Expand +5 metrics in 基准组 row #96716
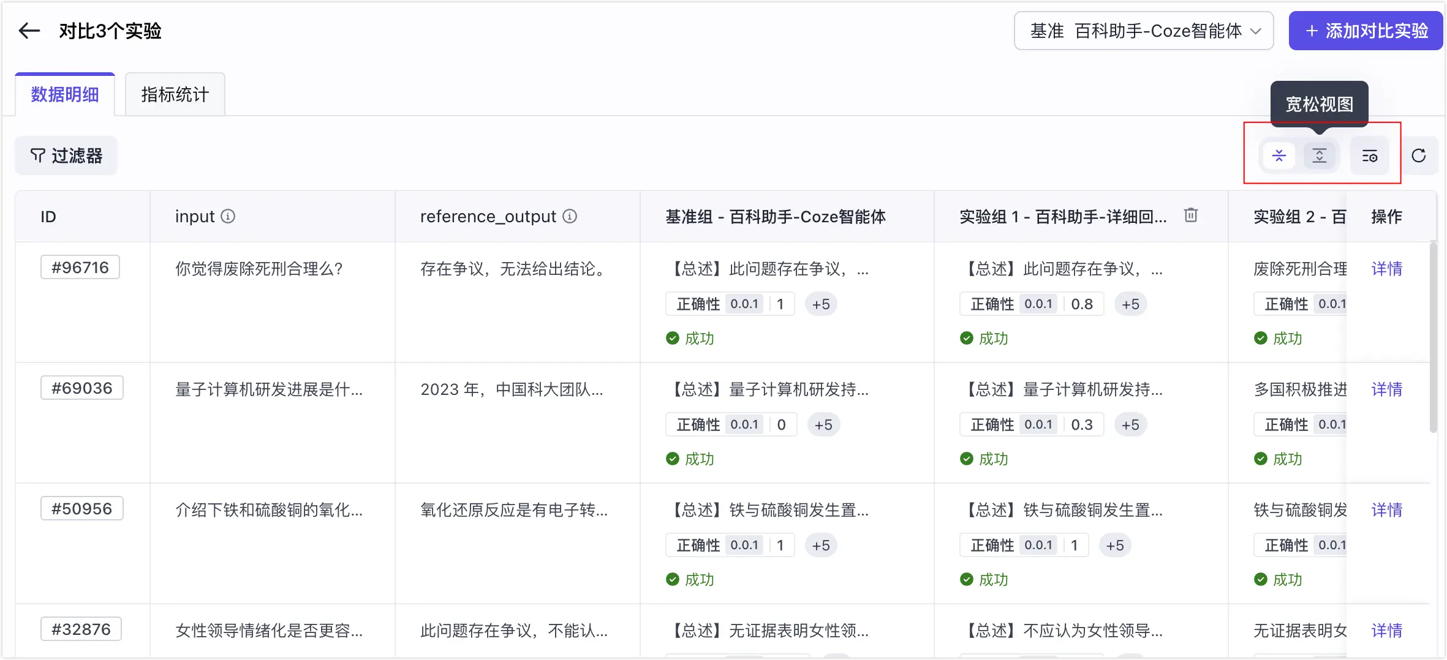This screenshot has width=1447, height=660. [821, 304]
